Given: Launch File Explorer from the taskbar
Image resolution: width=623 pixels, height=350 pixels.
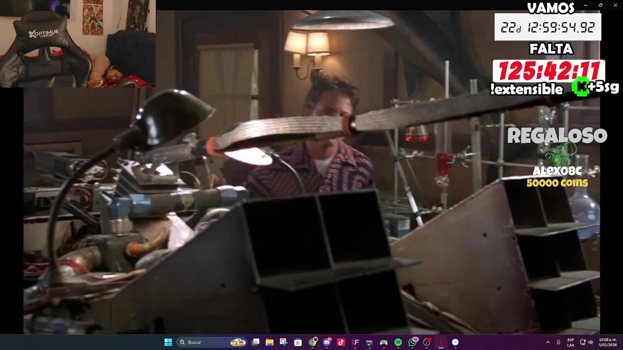Looking at the screenshot, I should [270, 342].
